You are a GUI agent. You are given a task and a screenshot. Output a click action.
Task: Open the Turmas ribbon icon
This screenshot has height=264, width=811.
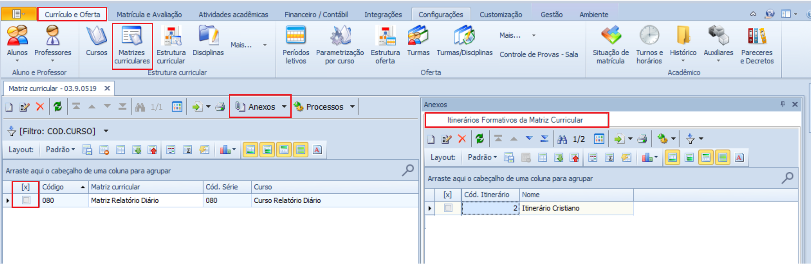[x=418, y=41]
